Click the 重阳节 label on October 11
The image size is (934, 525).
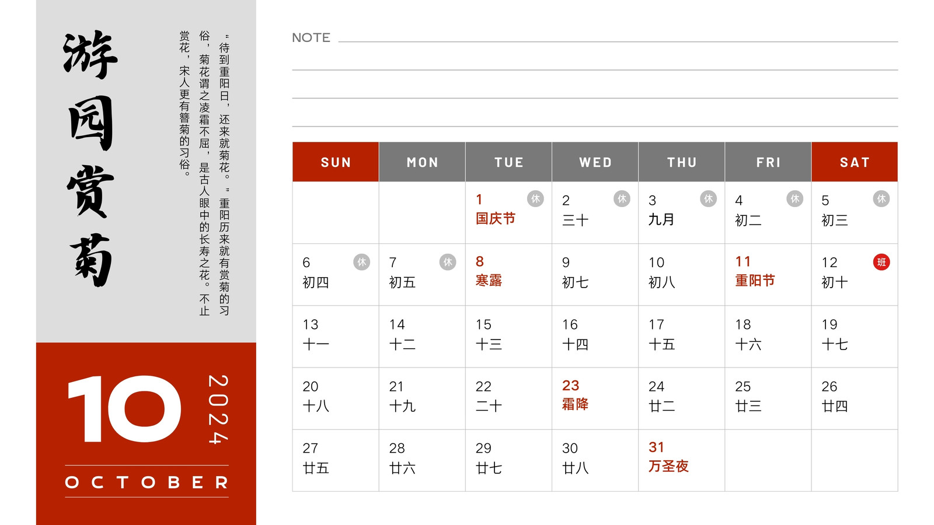(755, 281)
